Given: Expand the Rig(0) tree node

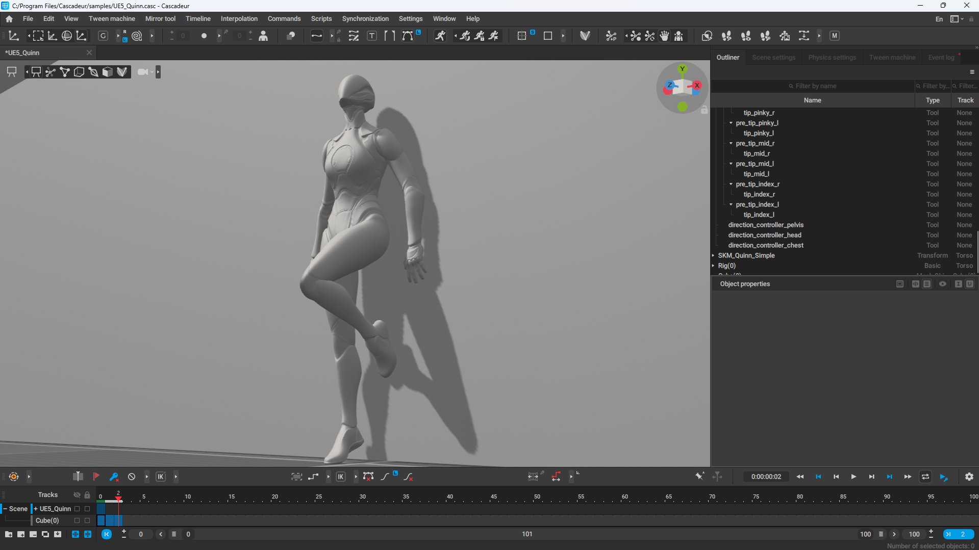Looking at the screenshot, I should click(713, 266).
